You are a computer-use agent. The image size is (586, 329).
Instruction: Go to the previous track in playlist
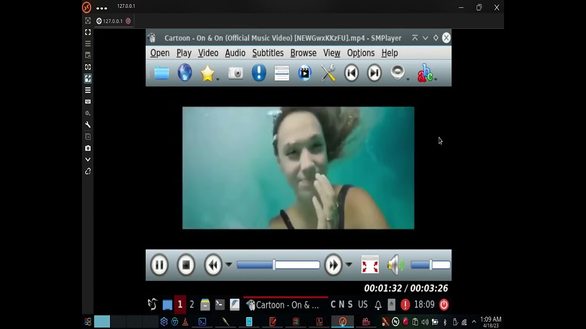click(351, 73)
